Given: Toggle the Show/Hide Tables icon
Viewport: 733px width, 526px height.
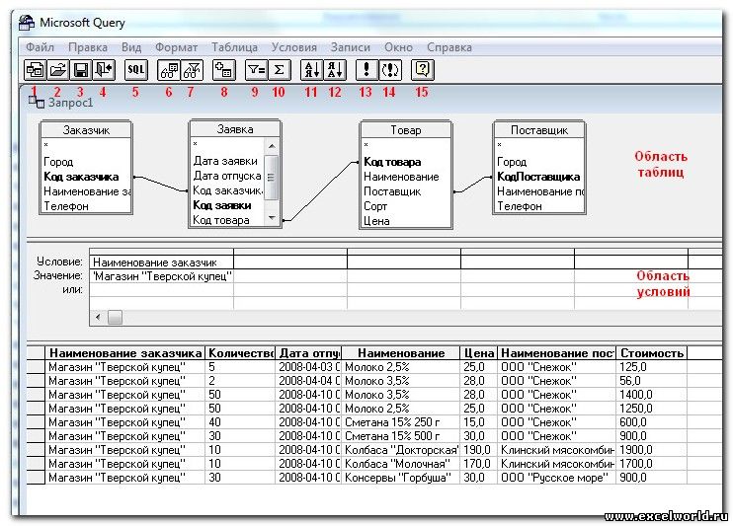Looking at the screenshot, I should click(169, 70).
